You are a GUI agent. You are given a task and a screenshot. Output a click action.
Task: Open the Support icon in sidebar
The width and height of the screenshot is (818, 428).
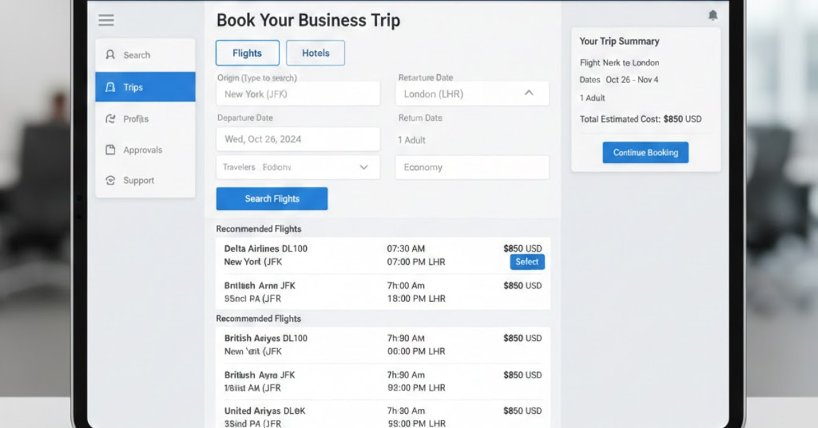coord(109,180)
